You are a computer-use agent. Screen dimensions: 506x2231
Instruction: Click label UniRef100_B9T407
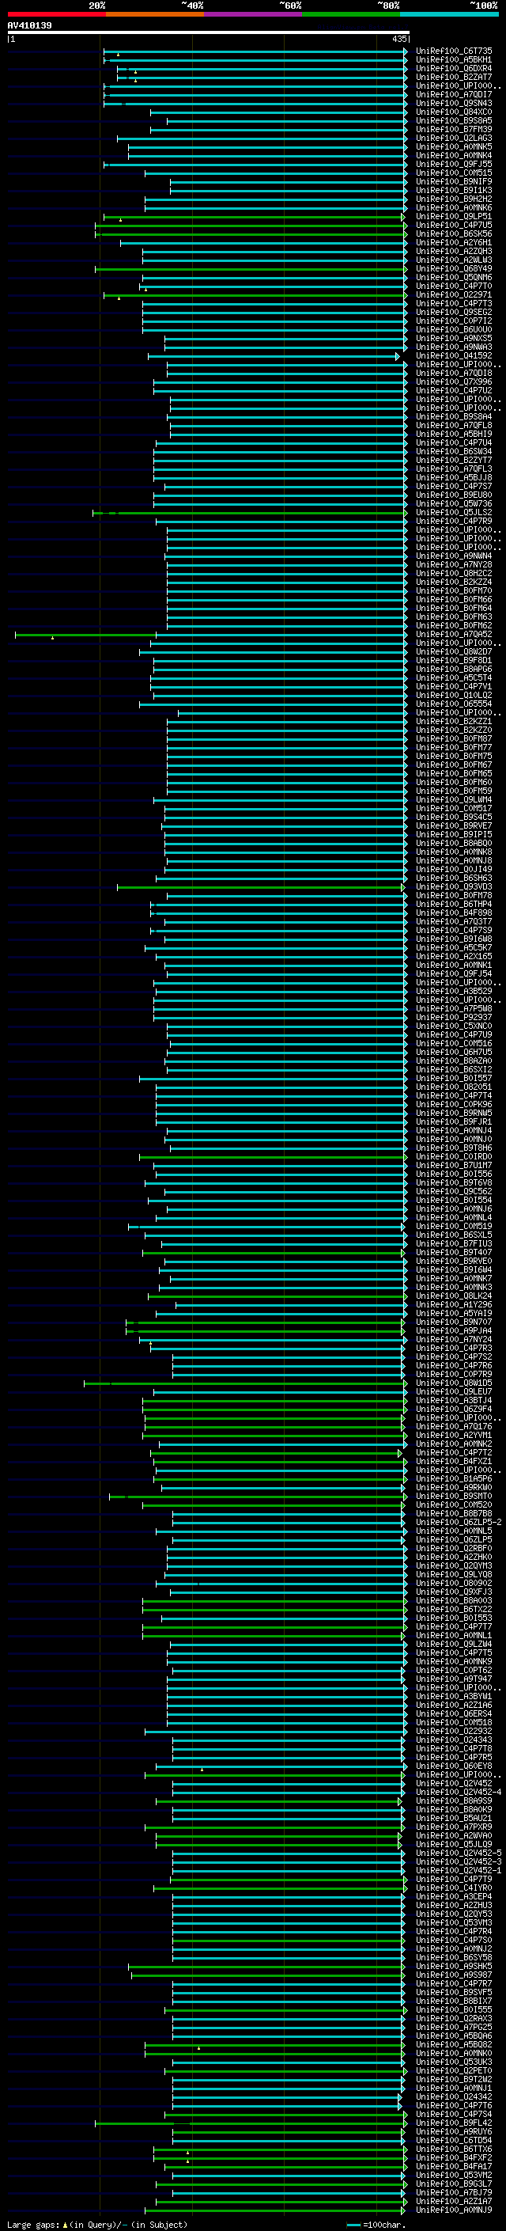coord(454,1252)
